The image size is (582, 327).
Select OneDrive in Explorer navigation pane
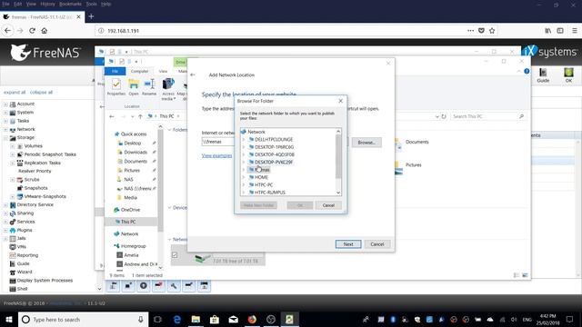pos(130,210)
